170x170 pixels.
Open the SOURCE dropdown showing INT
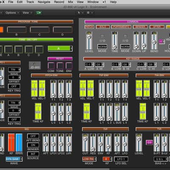pyautogui.click(x=33, y=154)
